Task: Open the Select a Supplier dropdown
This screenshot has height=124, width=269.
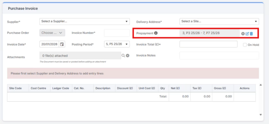Action: 84,21
